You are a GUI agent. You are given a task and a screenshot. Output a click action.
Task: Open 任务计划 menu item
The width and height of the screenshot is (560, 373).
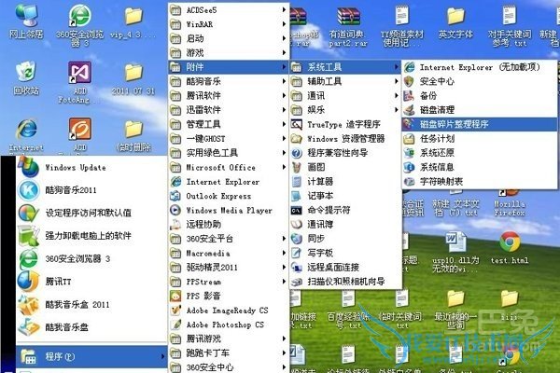click(480, 139)
